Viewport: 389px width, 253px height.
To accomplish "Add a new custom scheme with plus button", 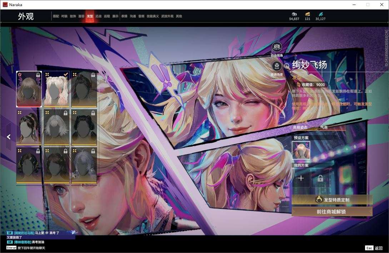I will pos(301,178).
